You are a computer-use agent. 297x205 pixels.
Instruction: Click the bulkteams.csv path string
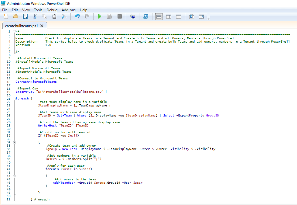point(70,92)
